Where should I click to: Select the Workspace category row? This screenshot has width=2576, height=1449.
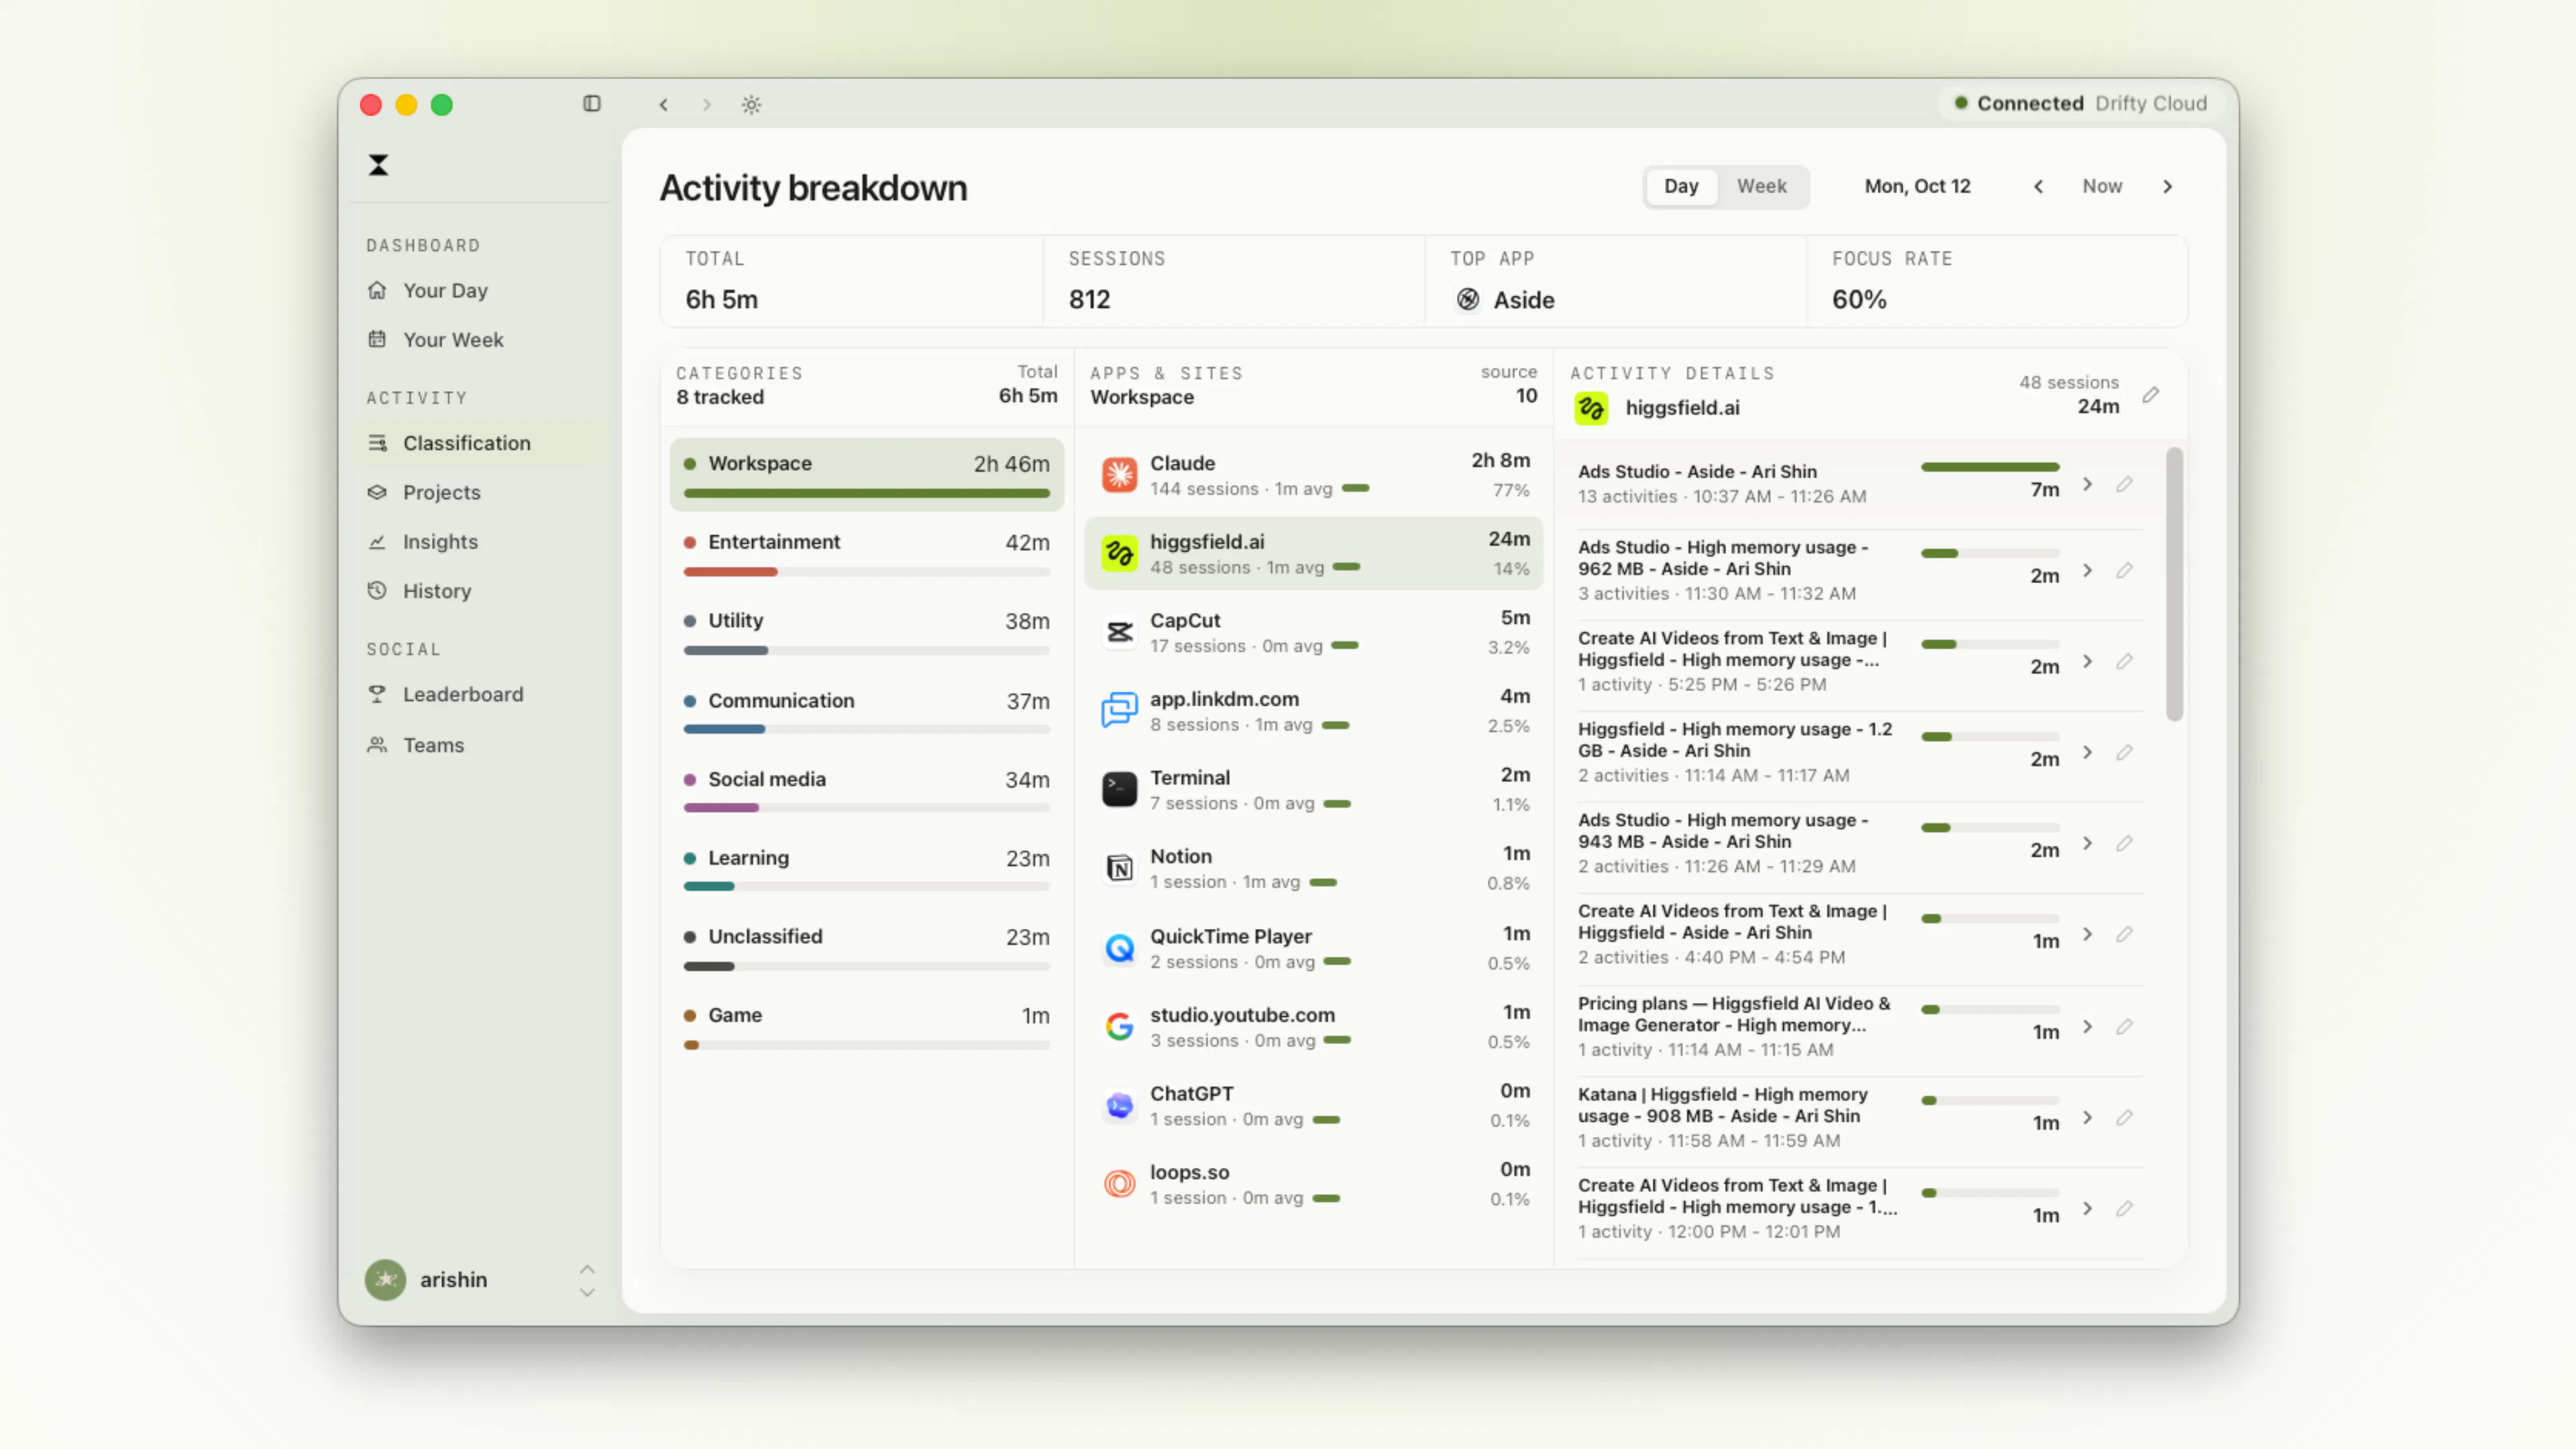(x=866, y=475)
